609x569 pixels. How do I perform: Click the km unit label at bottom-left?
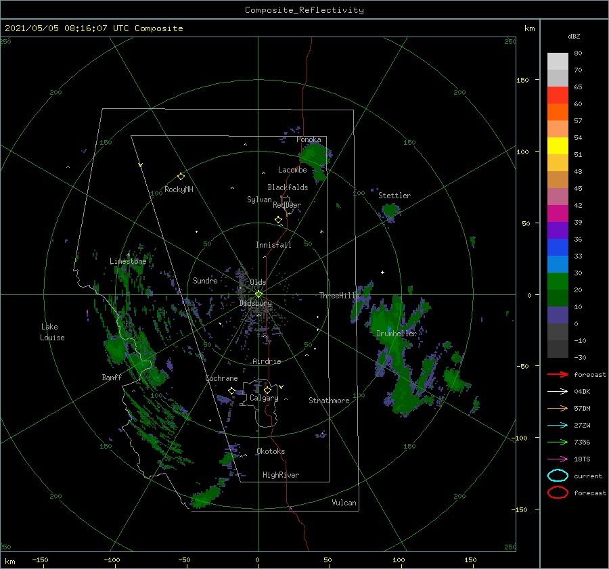coord(10,562)
